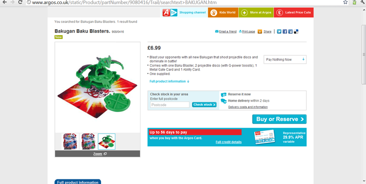Reload the page in browser
Image resolution: width=366 pixels, height=184 pixels.
(20, 2)
